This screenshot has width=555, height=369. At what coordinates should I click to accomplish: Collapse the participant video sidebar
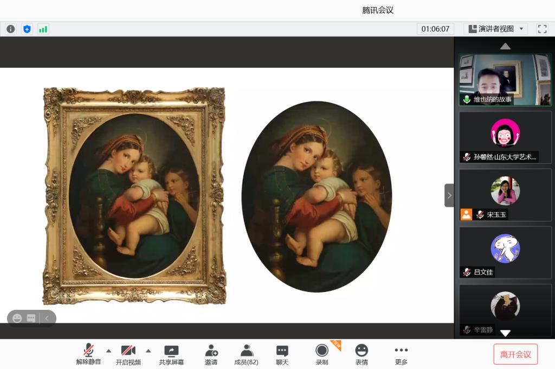449,195
